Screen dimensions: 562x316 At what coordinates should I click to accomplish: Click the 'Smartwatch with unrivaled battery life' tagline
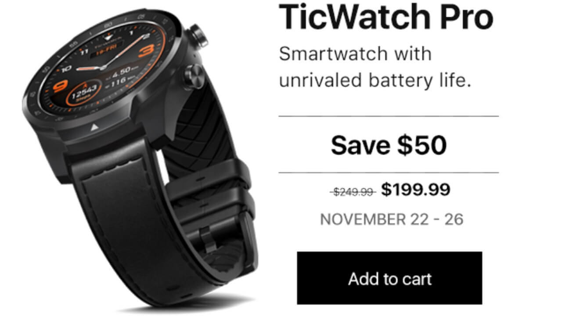[x=375, y=67]
